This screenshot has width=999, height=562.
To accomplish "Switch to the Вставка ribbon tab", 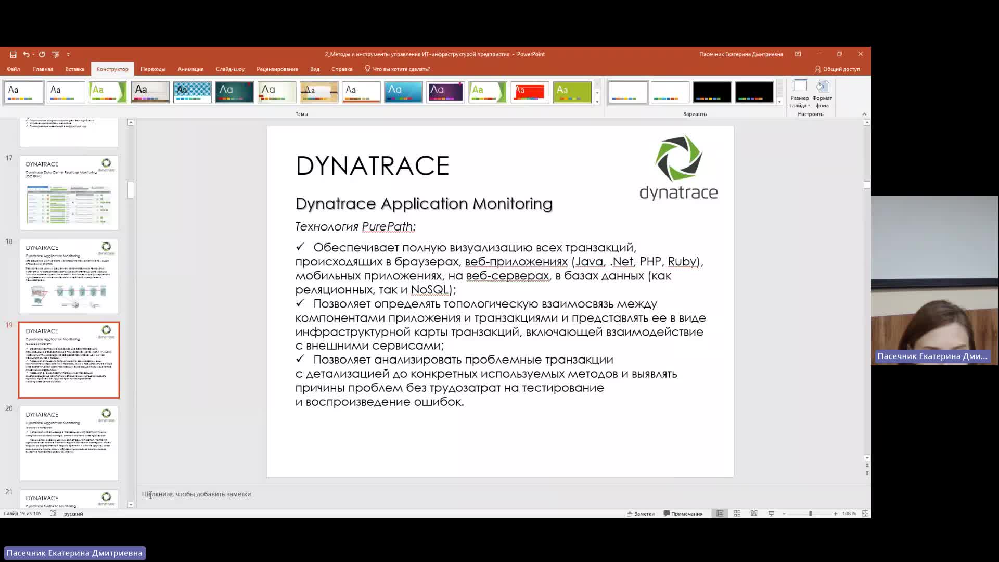I will click(75, 69).
